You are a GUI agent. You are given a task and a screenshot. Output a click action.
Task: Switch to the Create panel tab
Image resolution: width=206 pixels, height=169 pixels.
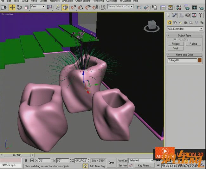click(168, 15)
